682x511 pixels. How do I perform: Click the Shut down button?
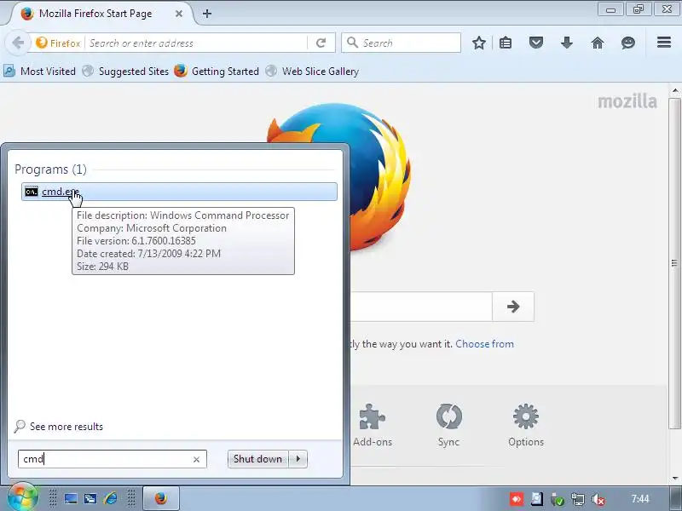[258, 459]
